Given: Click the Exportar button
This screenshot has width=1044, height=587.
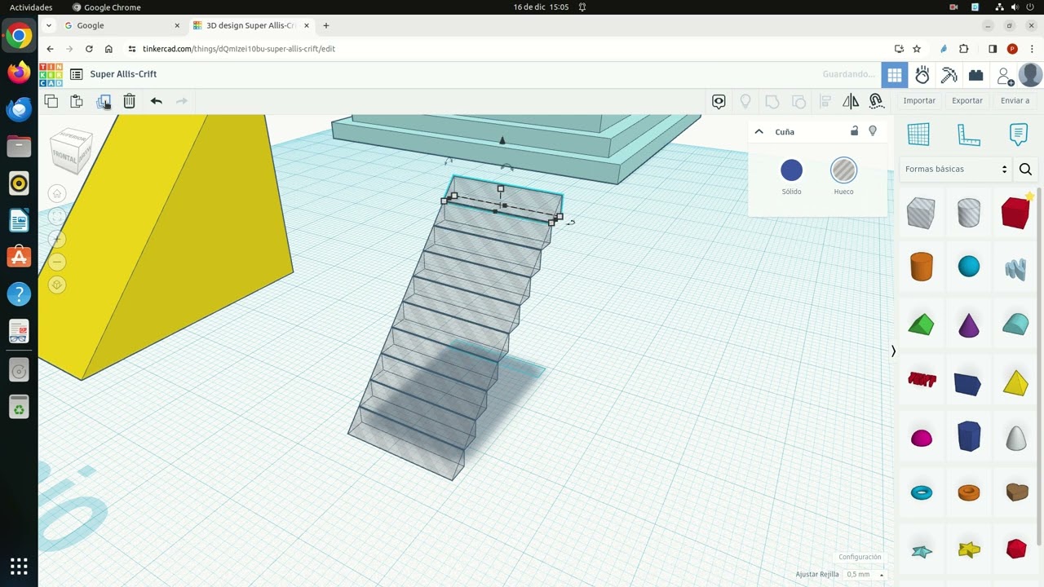Looking at the screenshot, I should (x=967, y=101).
